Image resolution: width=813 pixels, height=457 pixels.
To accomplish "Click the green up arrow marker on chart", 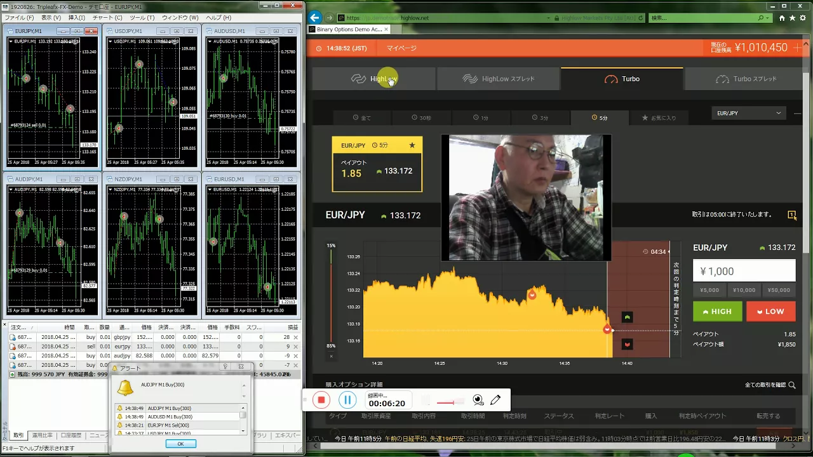I will click(627, 317).
